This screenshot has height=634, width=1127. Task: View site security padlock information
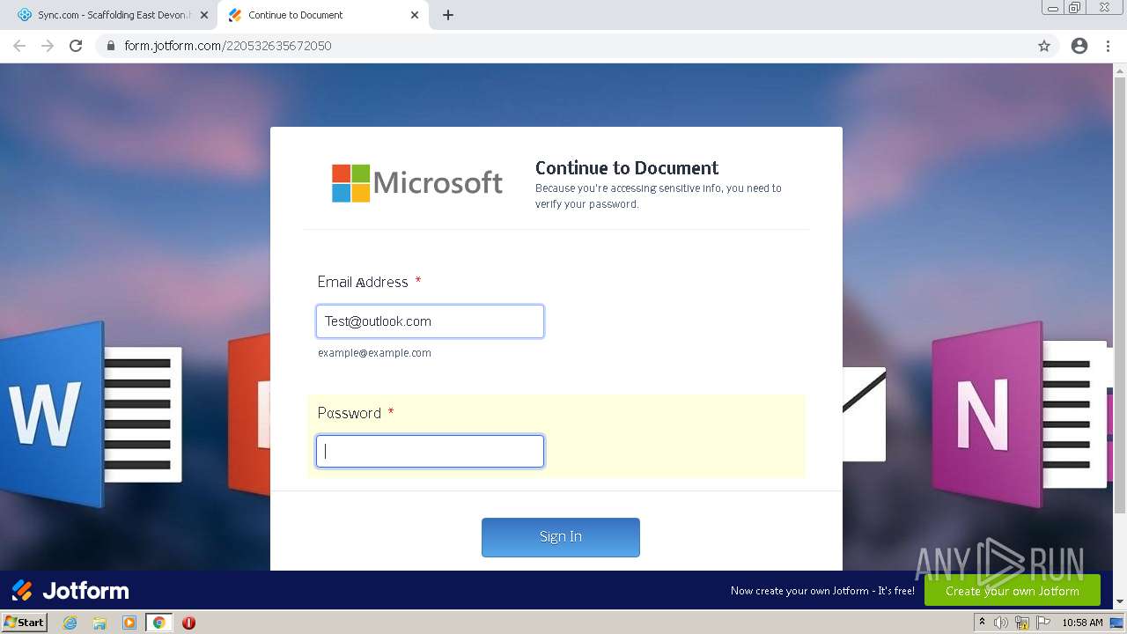pyautogui.click(x=111, y=46)
